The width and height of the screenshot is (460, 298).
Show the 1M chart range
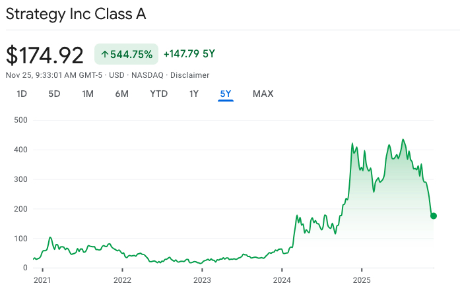[x=88, y=94]
